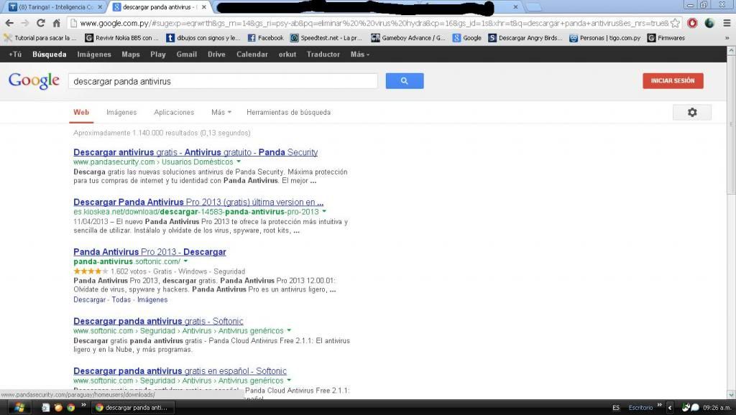The image size is (736, 415).
Task: Reload the page with the refresh icon
Action: tap(41, 23)
